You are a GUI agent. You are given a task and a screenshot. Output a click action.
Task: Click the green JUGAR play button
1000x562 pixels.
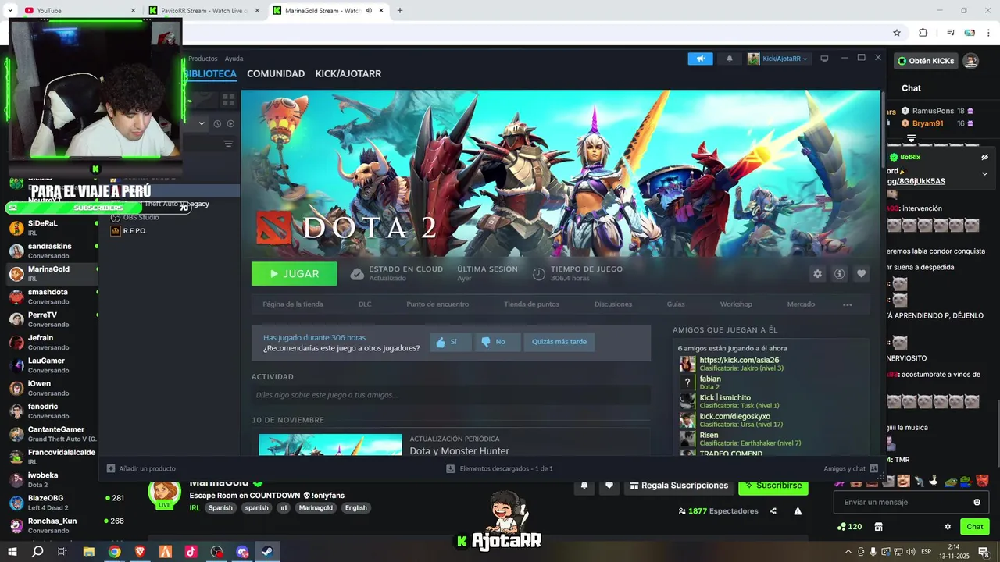pos(294,274)
